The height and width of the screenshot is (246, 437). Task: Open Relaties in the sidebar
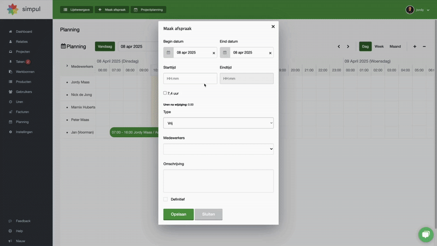[x=21, y=42]
